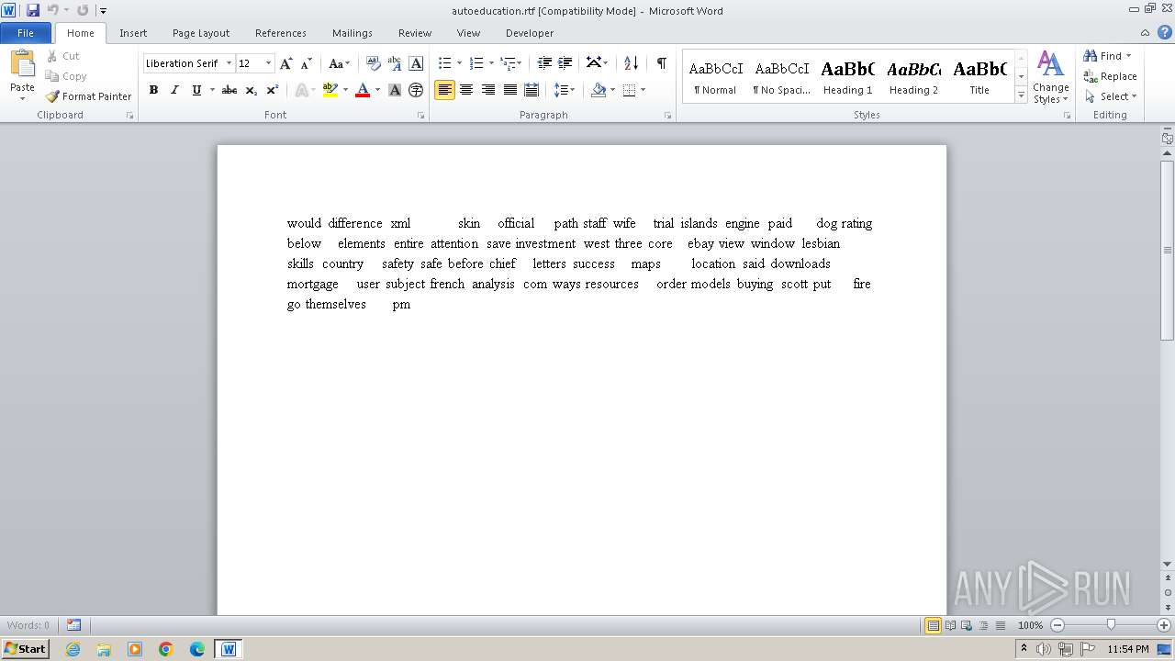Adjust the zoom slider handle

1111,625
